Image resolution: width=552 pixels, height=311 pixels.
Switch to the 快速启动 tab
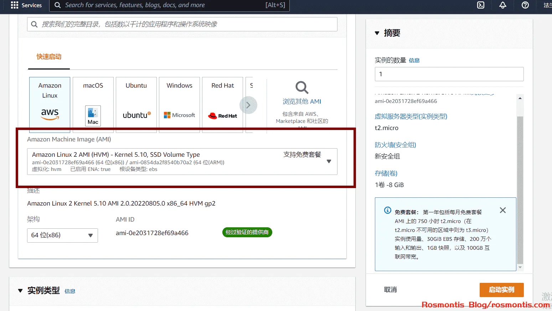49,57
